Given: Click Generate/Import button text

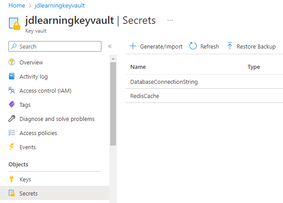Looking at the screenshot, I should pyautogui.click(x=161, y=47).
